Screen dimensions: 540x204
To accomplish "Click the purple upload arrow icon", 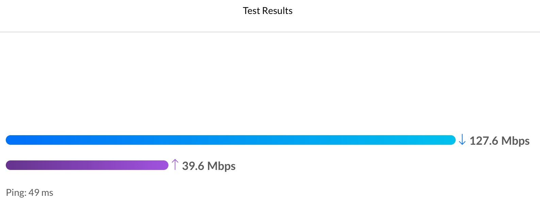I will 175,164.
